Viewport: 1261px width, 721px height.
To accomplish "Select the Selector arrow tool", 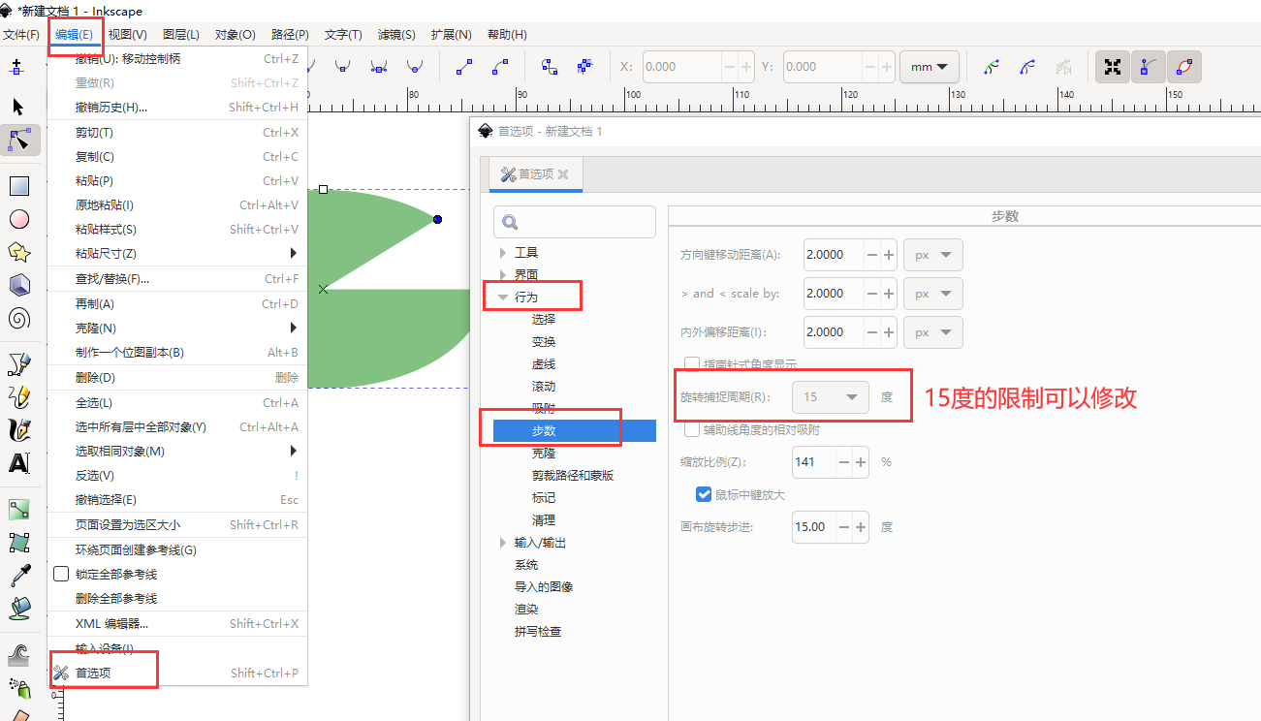I will coord(18,106).
